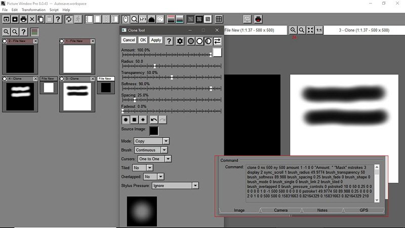Open the color palette tool in the toolbar
Image resolution: width=405 pixels, height=228 pixels.
point(160,19)
